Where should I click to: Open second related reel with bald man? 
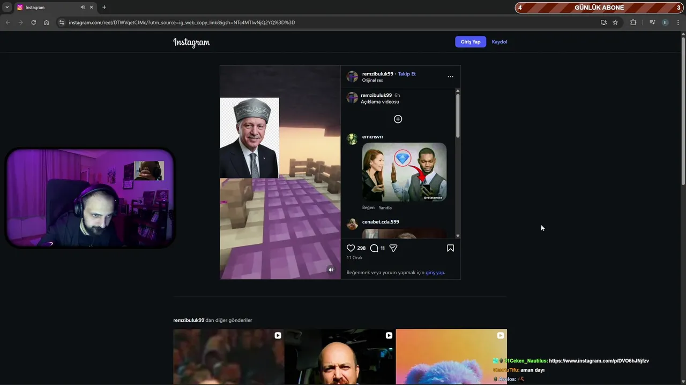340,357
